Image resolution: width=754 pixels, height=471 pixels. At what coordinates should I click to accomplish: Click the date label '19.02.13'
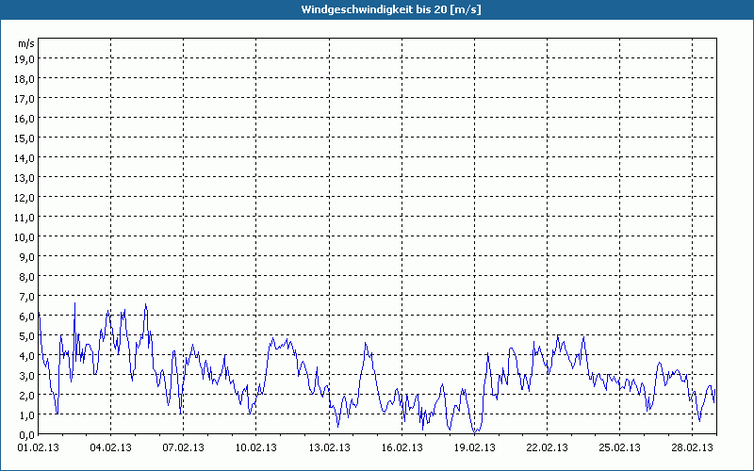point(475,447)
